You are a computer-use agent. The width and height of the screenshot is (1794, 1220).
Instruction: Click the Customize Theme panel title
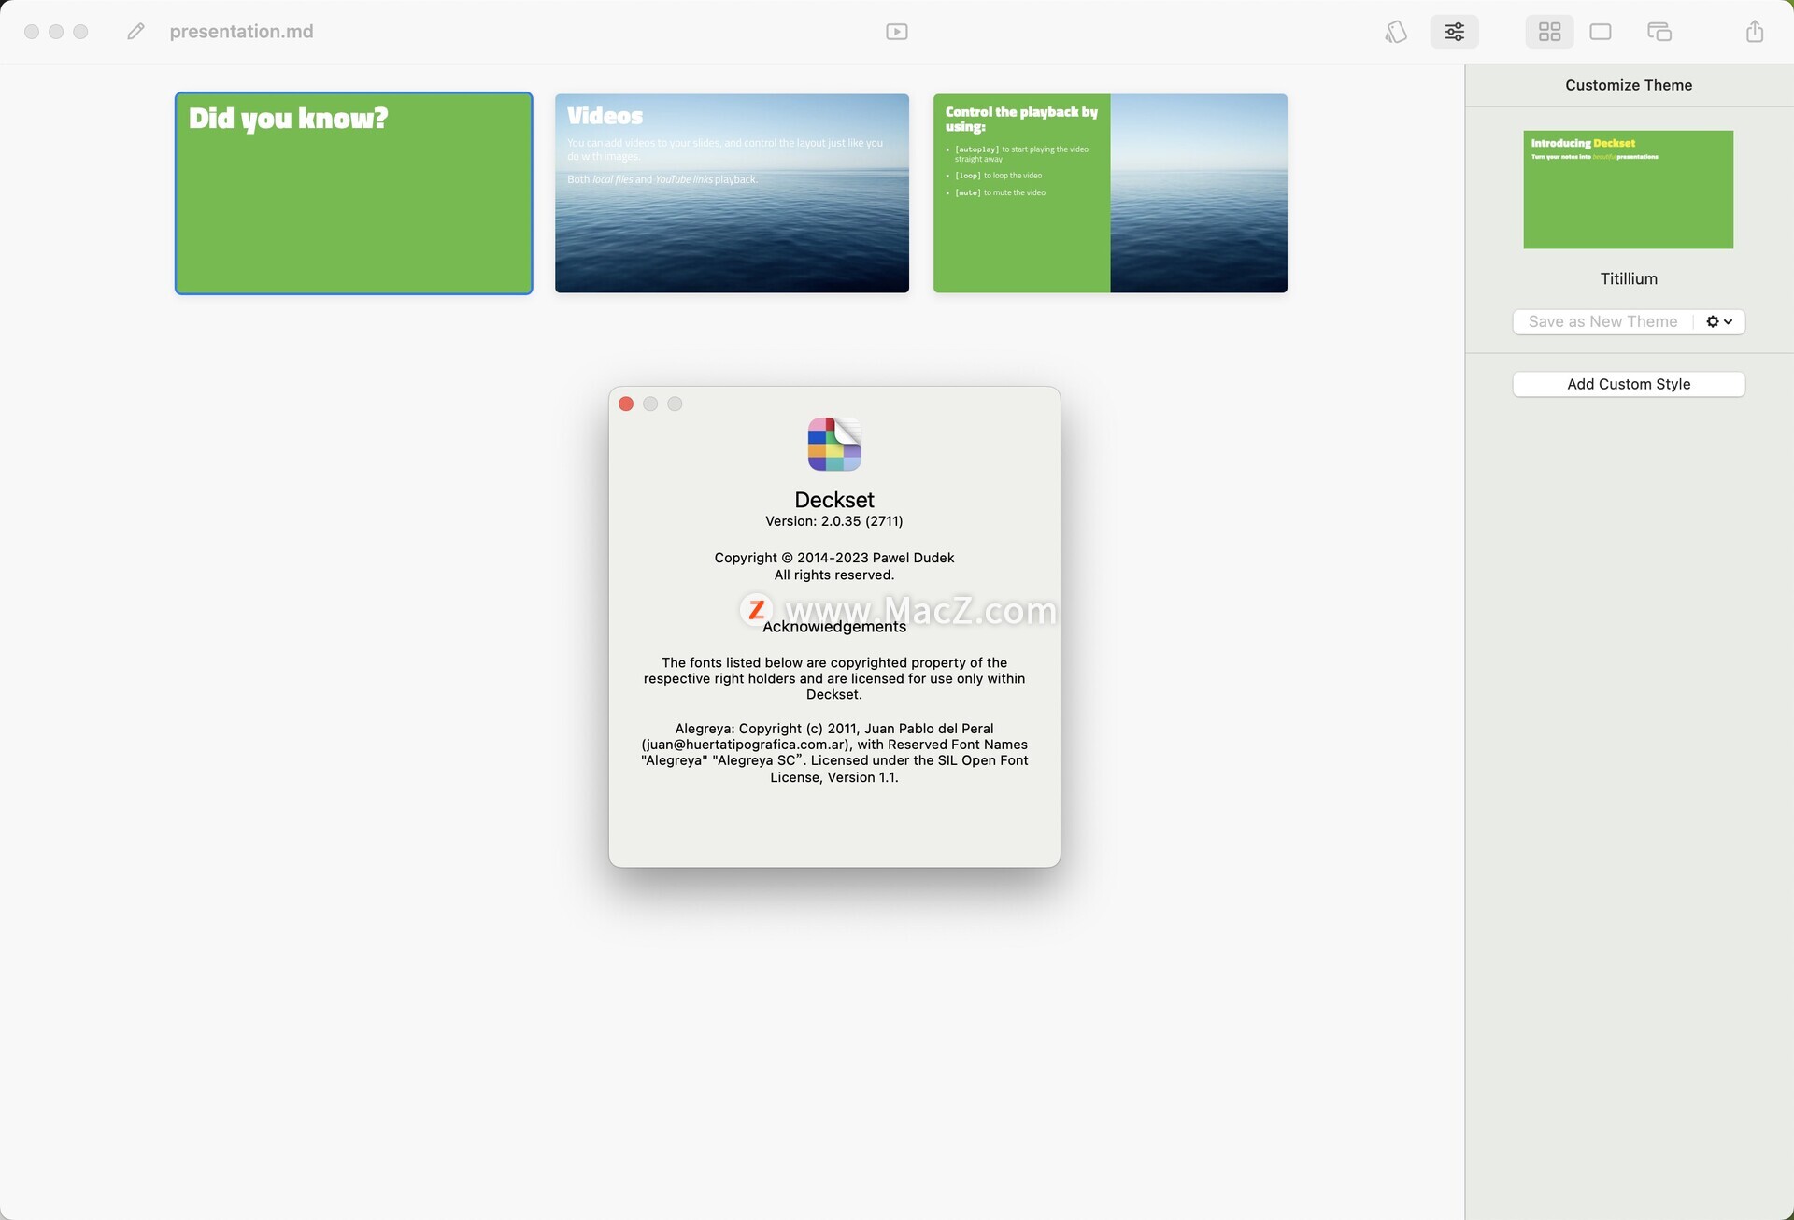(x=1628, y=85)
